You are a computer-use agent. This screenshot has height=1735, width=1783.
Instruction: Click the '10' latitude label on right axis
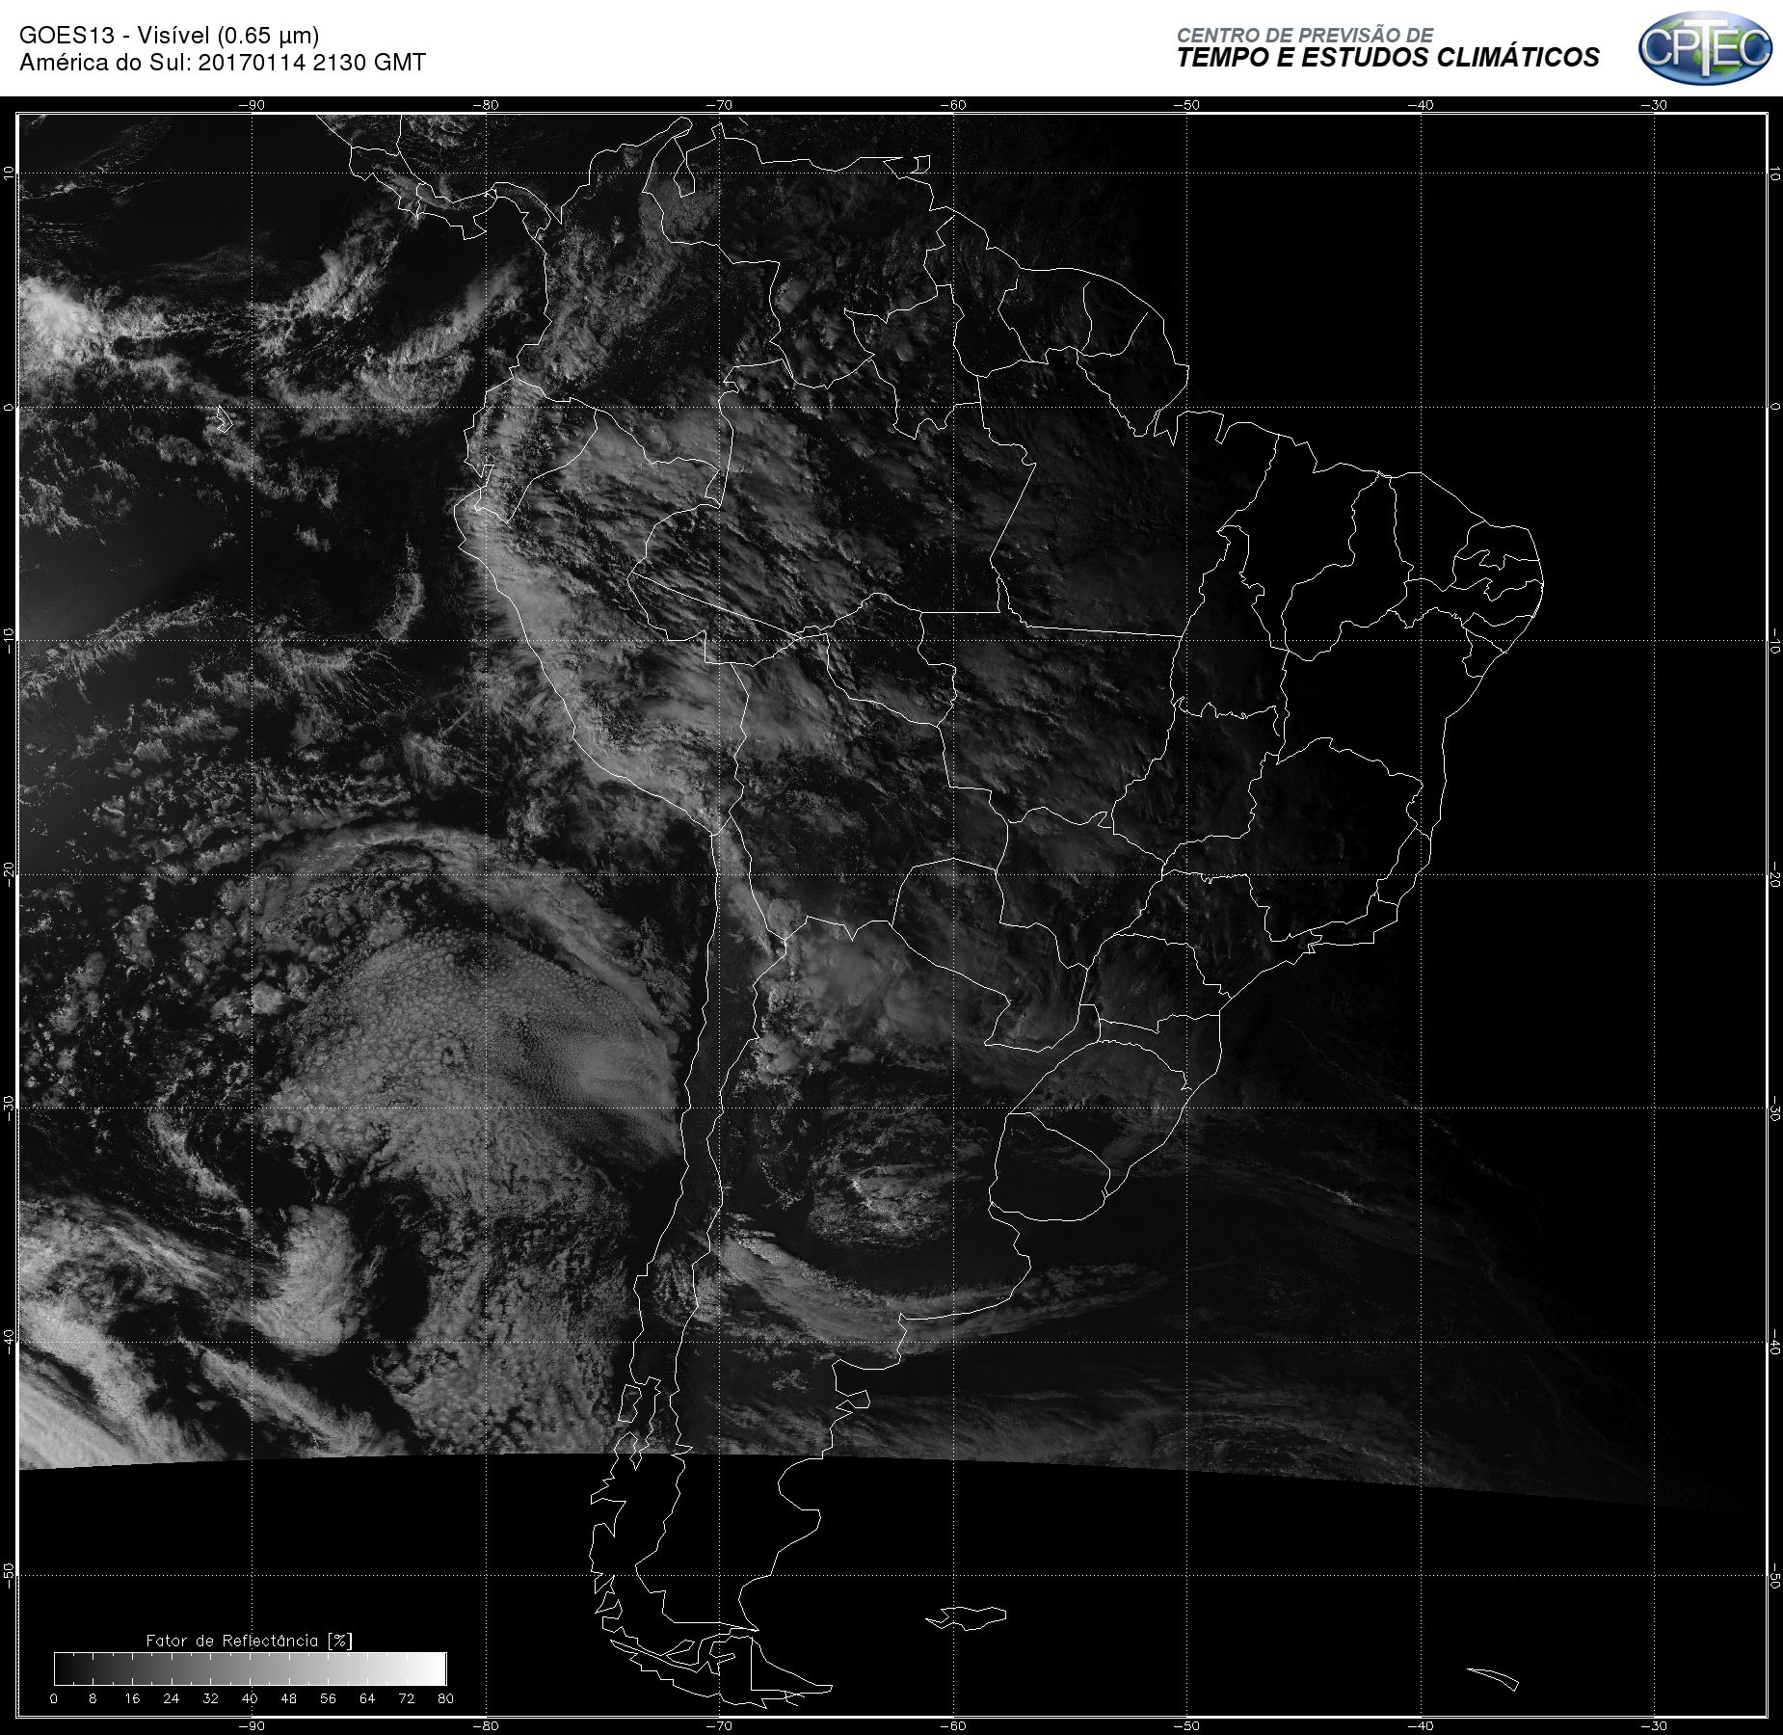tap(1774, 173)
